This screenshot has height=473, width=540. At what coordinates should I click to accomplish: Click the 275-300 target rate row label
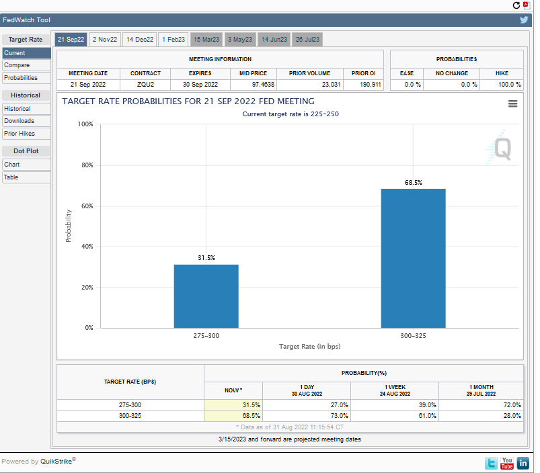pos(130,405)
